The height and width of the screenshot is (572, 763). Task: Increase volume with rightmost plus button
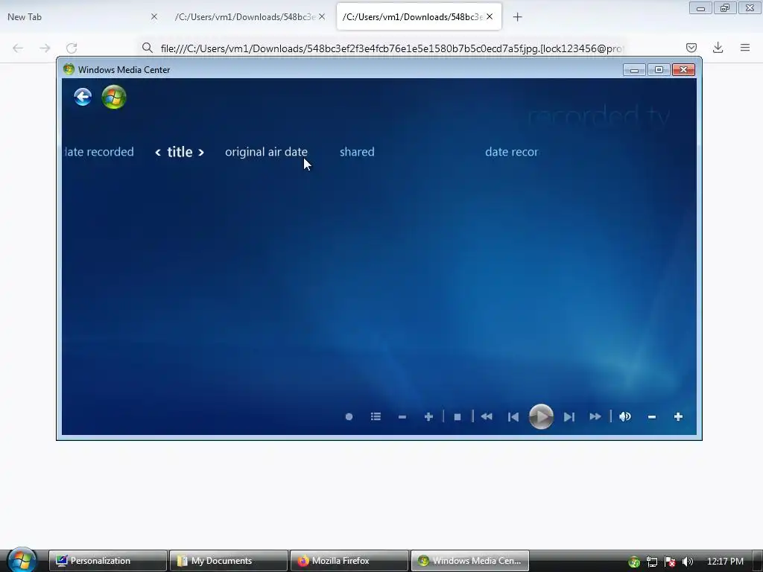point(678,417)
